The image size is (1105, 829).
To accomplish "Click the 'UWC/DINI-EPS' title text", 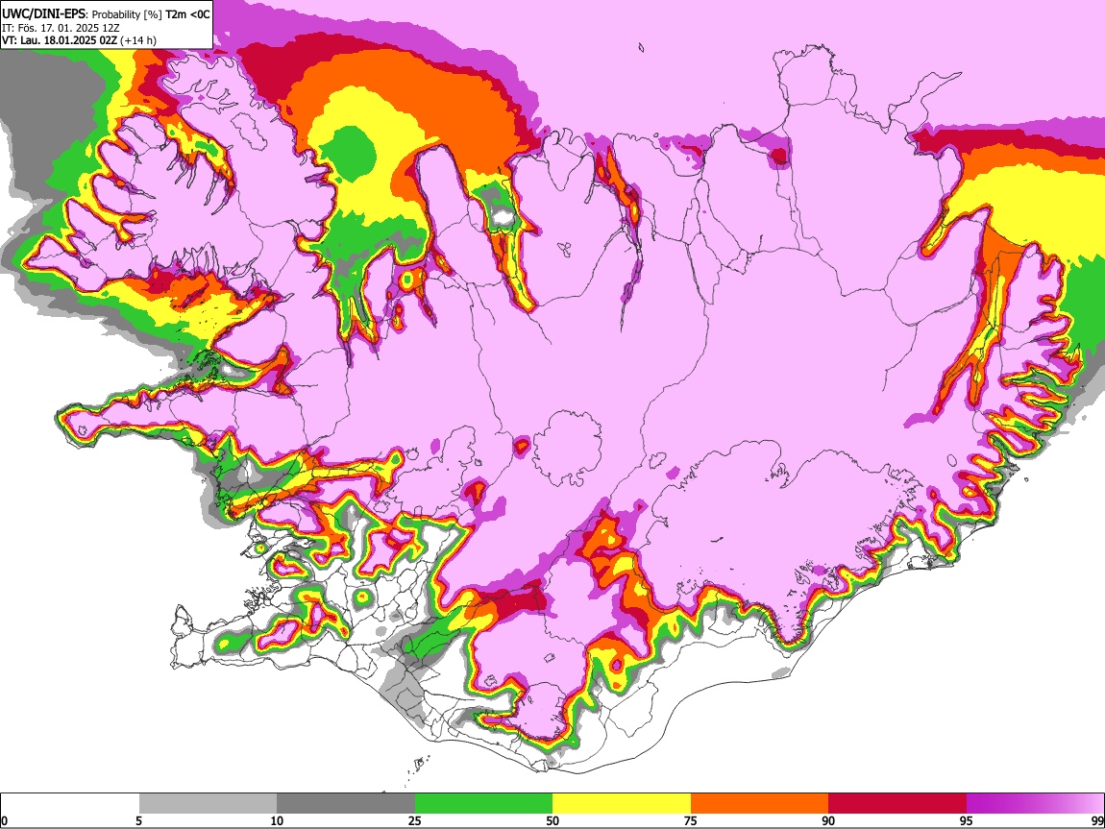I will click(42, 14).
